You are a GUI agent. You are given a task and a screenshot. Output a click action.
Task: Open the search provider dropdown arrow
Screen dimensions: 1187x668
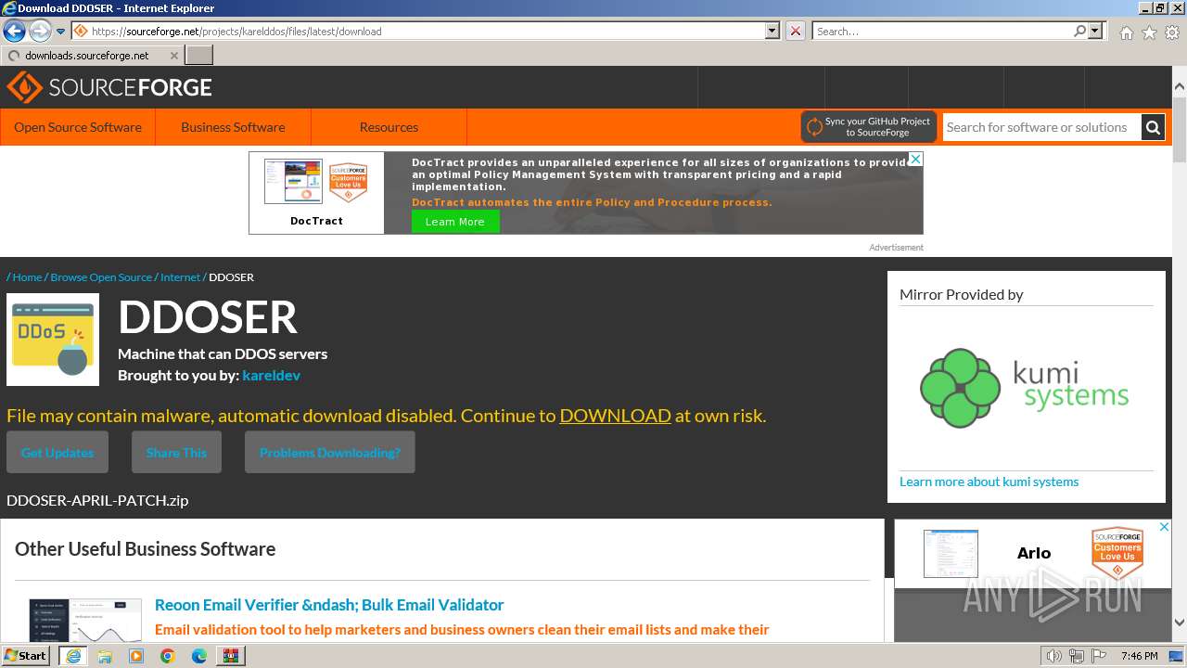click(x=1095, y=31)
